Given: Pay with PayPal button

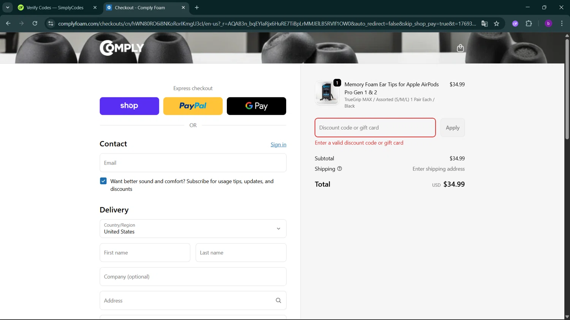Looking at the screenshot, I should [193, 106].
